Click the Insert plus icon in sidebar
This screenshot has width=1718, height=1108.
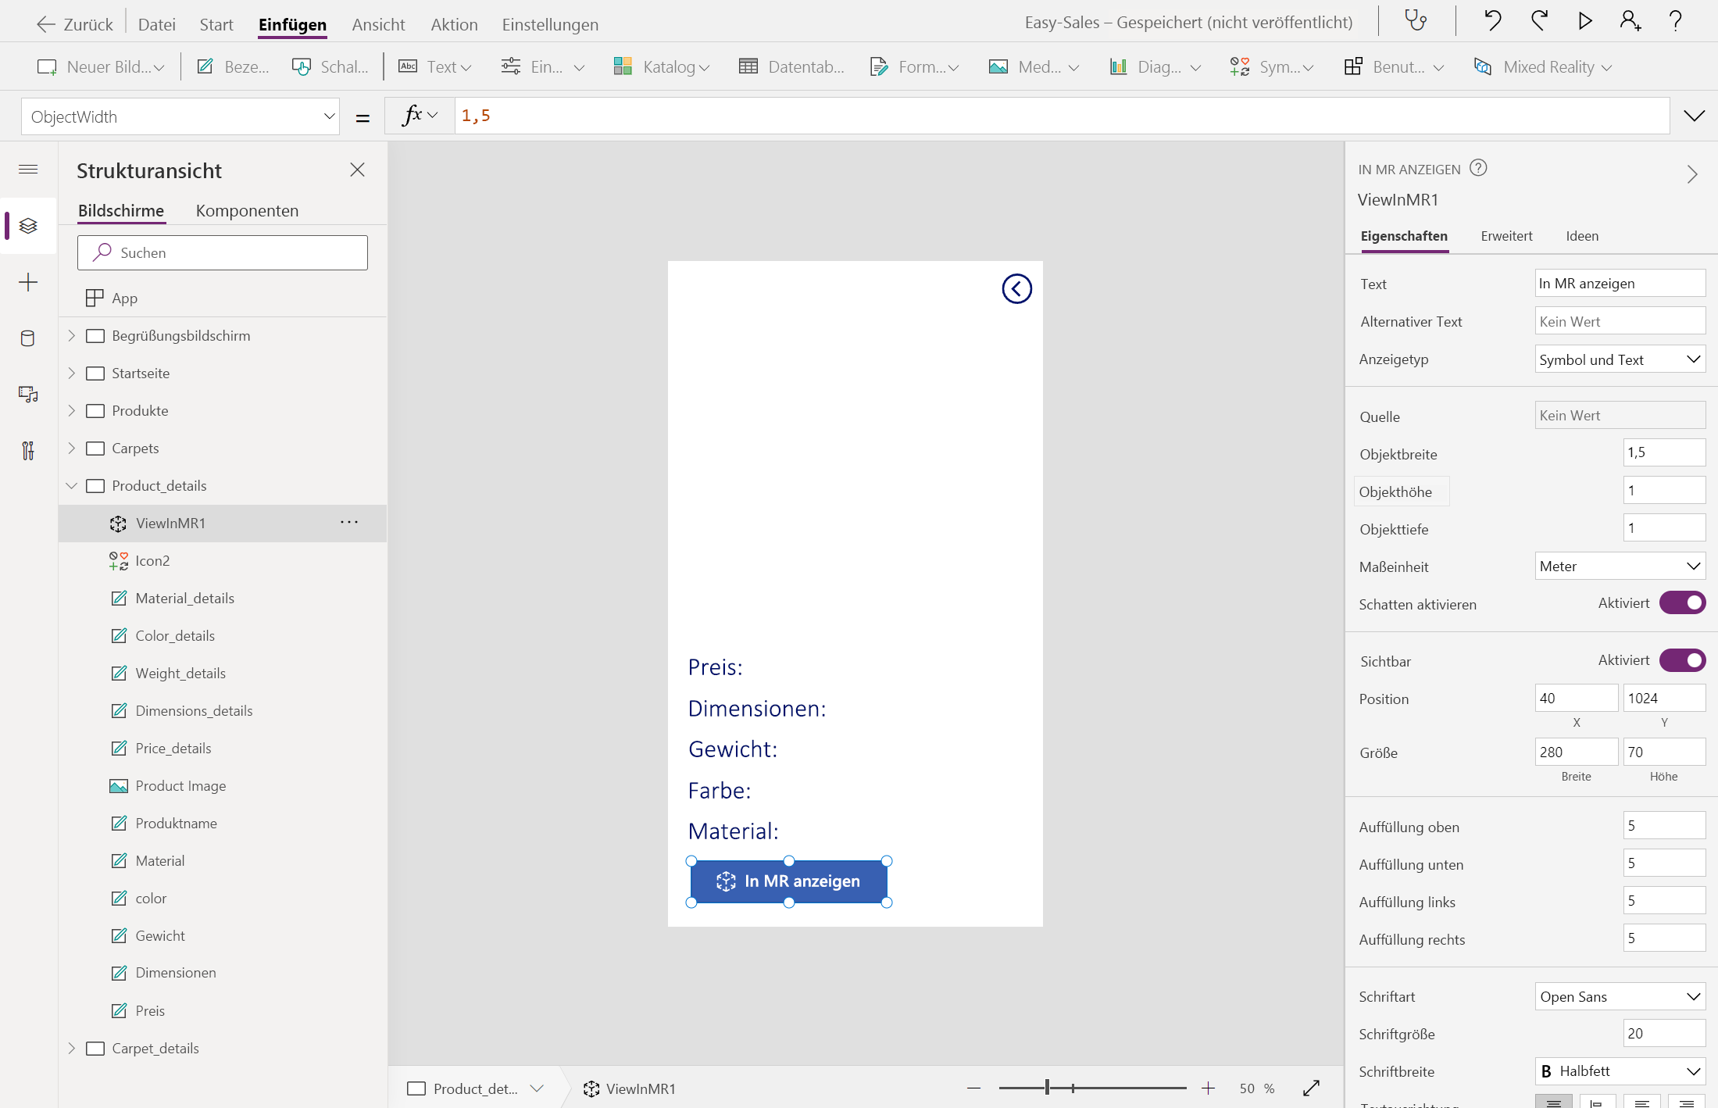point(28,282)
